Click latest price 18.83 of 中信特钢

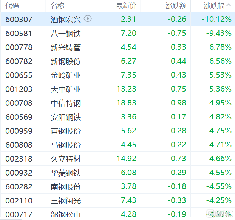click(127, 103)
